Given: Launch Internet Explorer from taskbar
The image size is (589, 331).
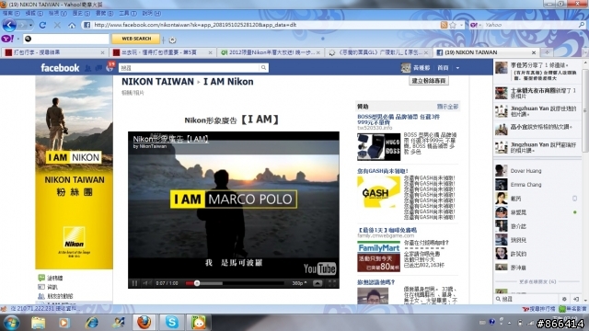Looking at the screenshot, I should click(92, 323).
